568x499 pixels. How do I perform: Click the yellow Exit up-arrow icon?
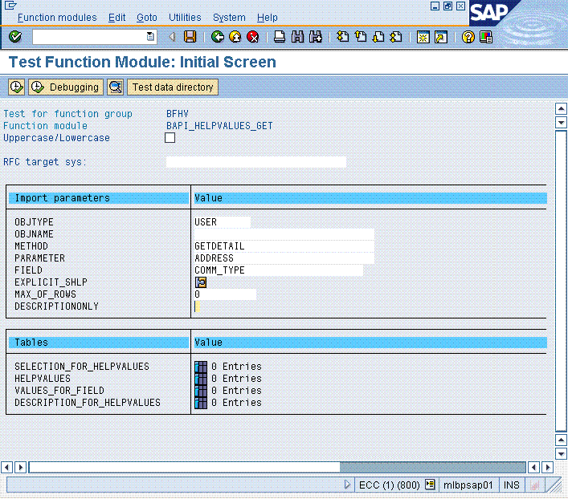click(235, 37)
